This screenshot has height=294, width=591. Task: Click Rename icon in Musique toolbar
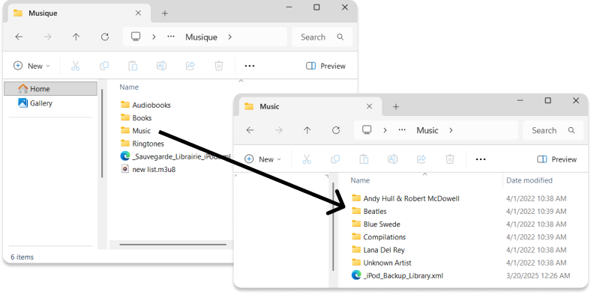161,66
